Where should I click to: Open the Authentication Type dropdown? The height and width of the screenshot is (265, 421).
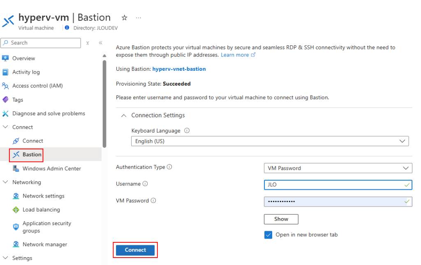point(338,168)
